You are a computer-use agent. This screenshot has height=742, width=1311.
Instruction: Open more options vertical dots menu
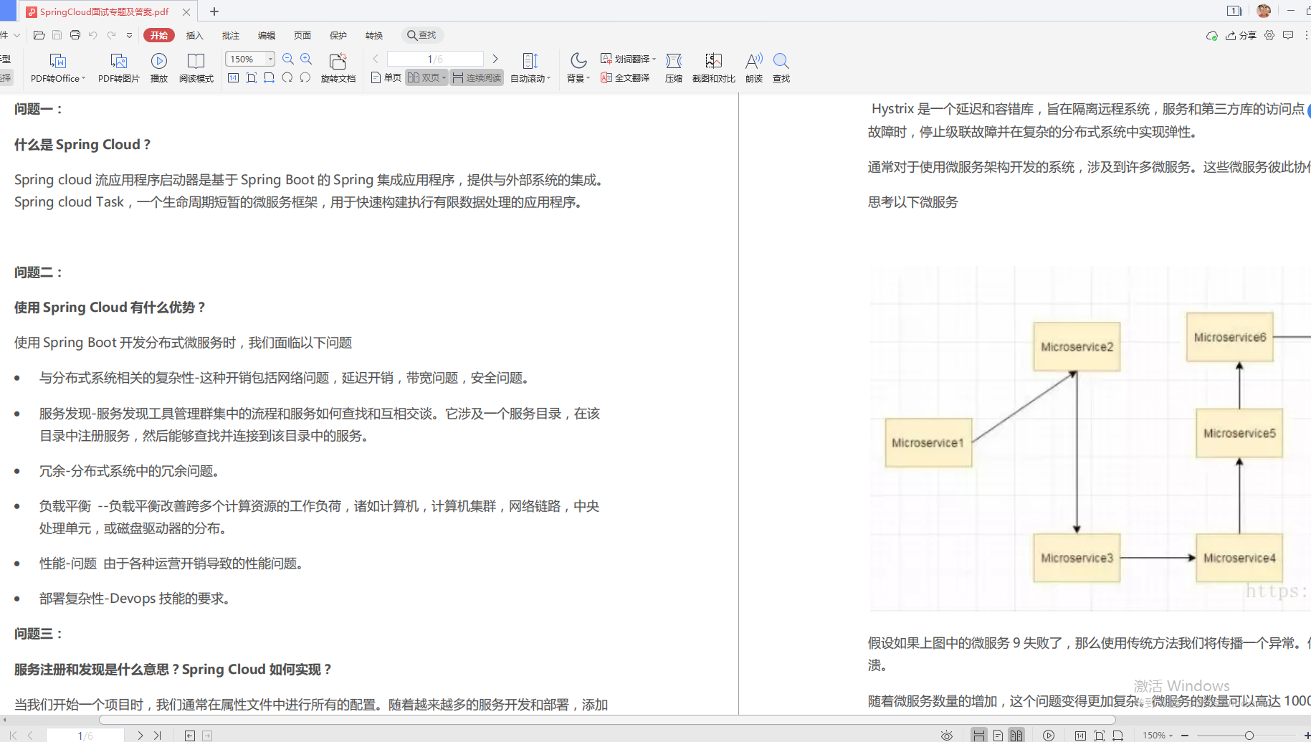[1307, 35]
